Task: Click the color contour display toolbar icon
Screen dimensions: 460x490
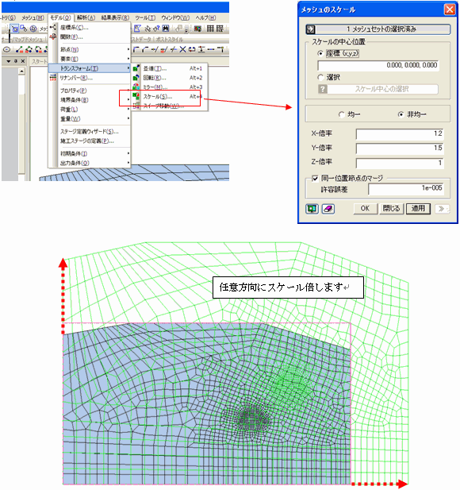Action: click(197, 29)
